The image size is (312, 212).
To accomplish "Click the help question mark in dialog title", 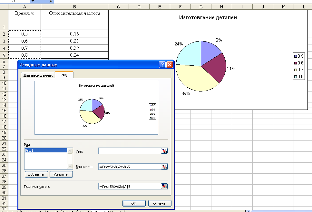I will click(162, 65).
